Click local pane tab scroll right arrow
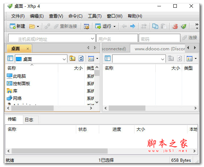The height and width of the screenshot is (167, 204). [x=95, y=48]
